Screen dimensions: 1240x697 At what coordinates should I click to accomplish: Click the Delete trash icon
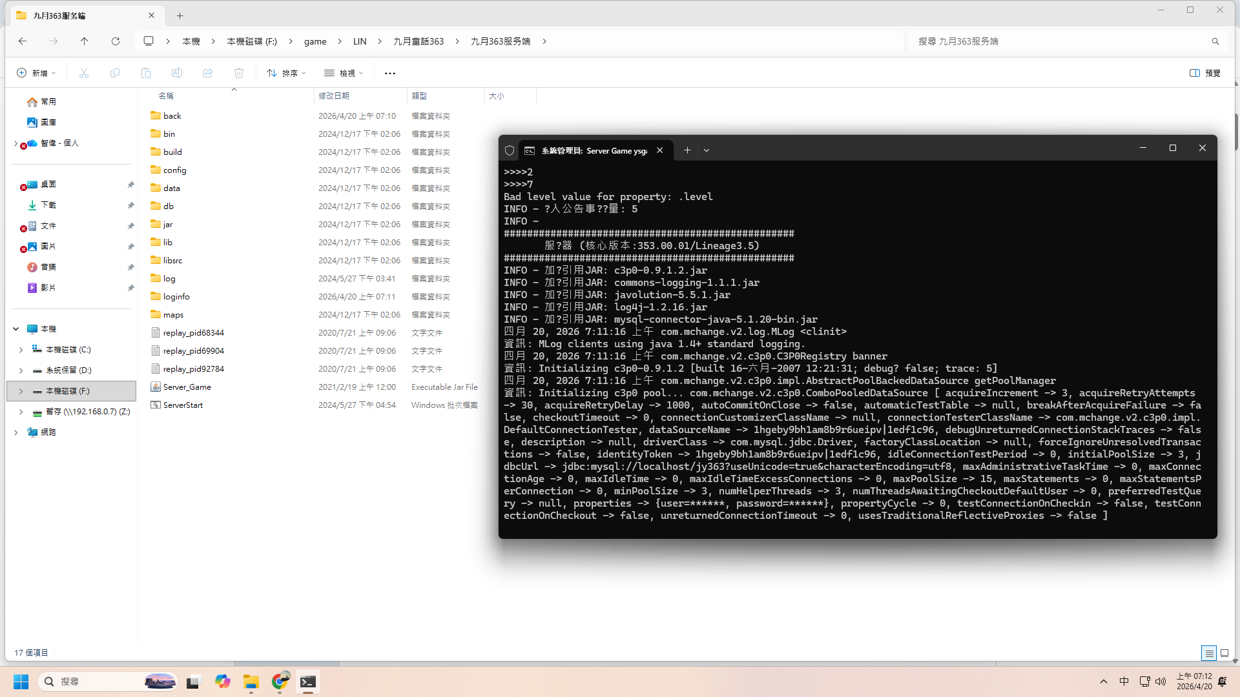[239, 73]
